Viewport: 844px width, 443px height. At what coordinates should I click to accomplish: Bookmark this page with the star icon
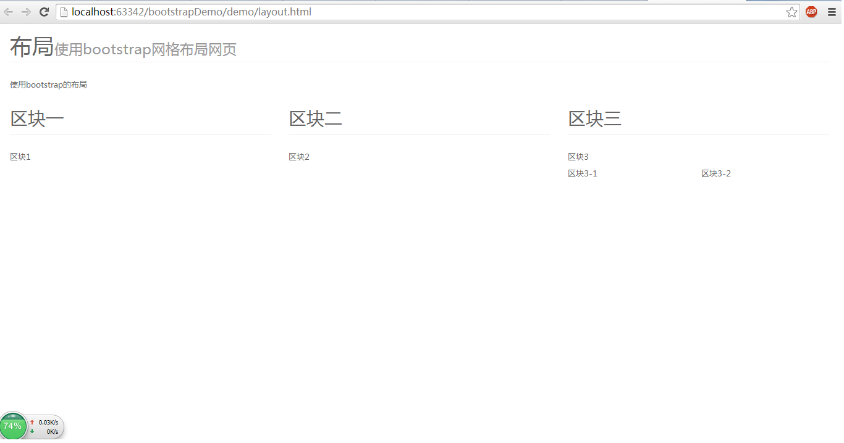[791, 12]
